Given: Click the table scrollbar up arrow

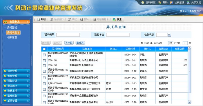Looking at the screenshot, I should point(190,48).
